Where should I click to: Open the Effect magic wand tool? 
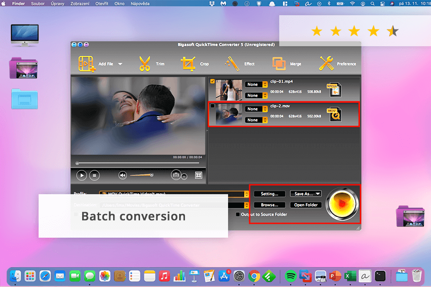point(232,64)
